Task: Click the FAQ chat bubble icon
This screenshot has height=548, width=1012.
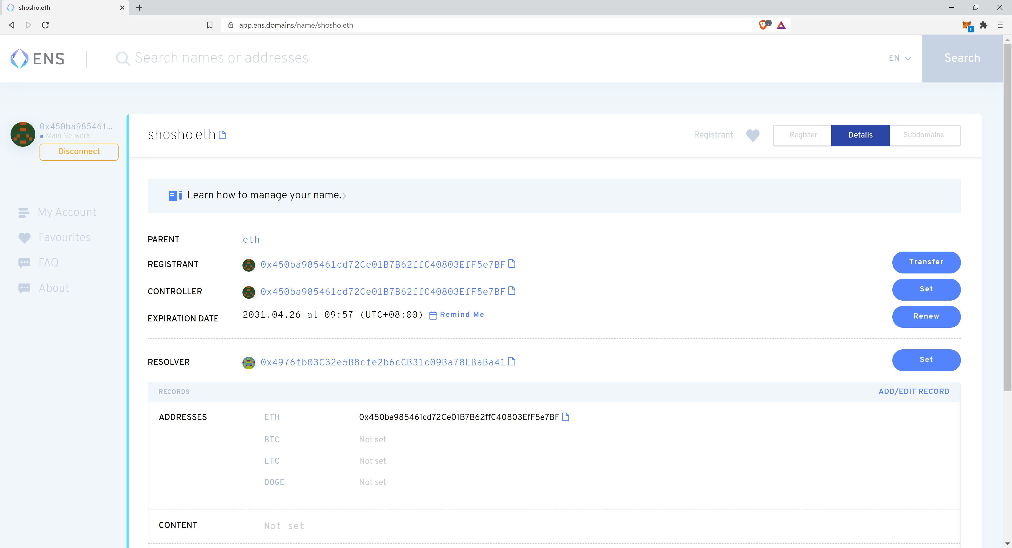Action: [24, 263]
